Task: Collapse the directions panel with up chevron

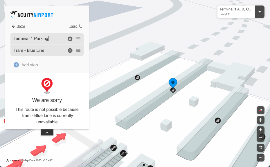Action: (47, 132)
